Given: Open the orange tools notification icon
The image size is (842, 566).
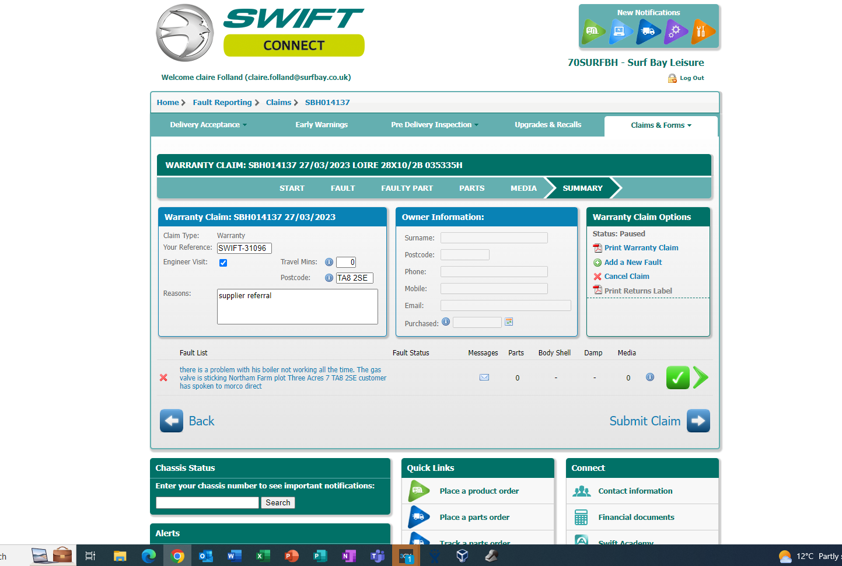Looking at the screenshot, I should click(x=703, y=32).
